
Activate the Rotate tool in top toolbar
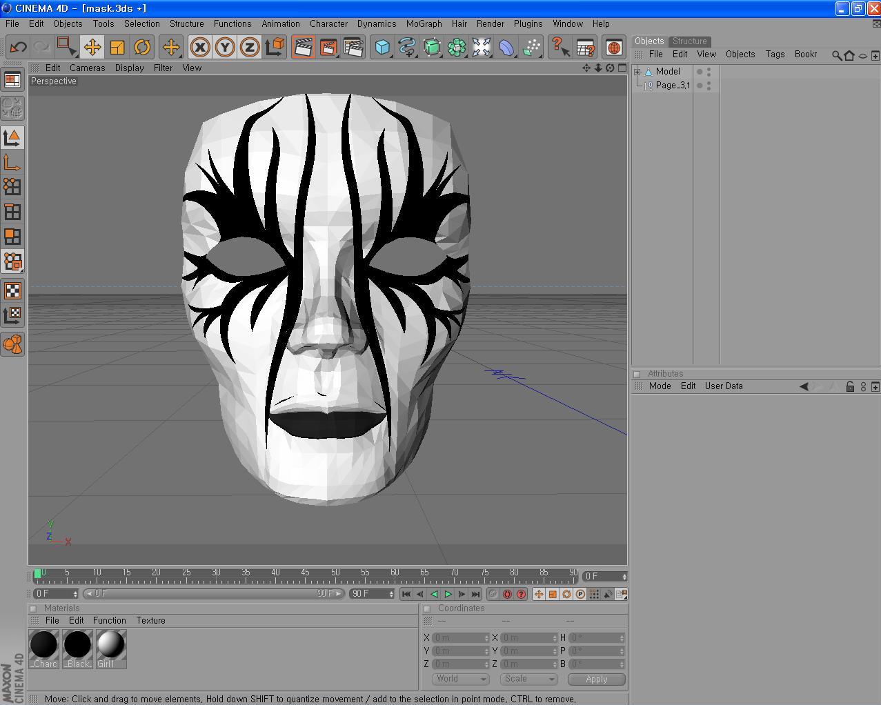(x=142, y=47)
